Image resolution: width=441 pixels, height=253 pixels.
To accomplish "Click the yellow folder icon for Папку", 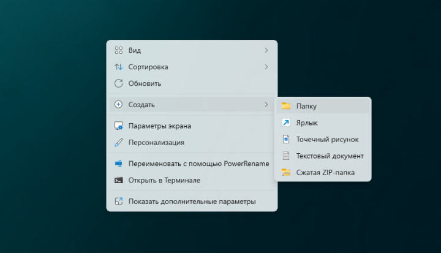I will point(286,106).
